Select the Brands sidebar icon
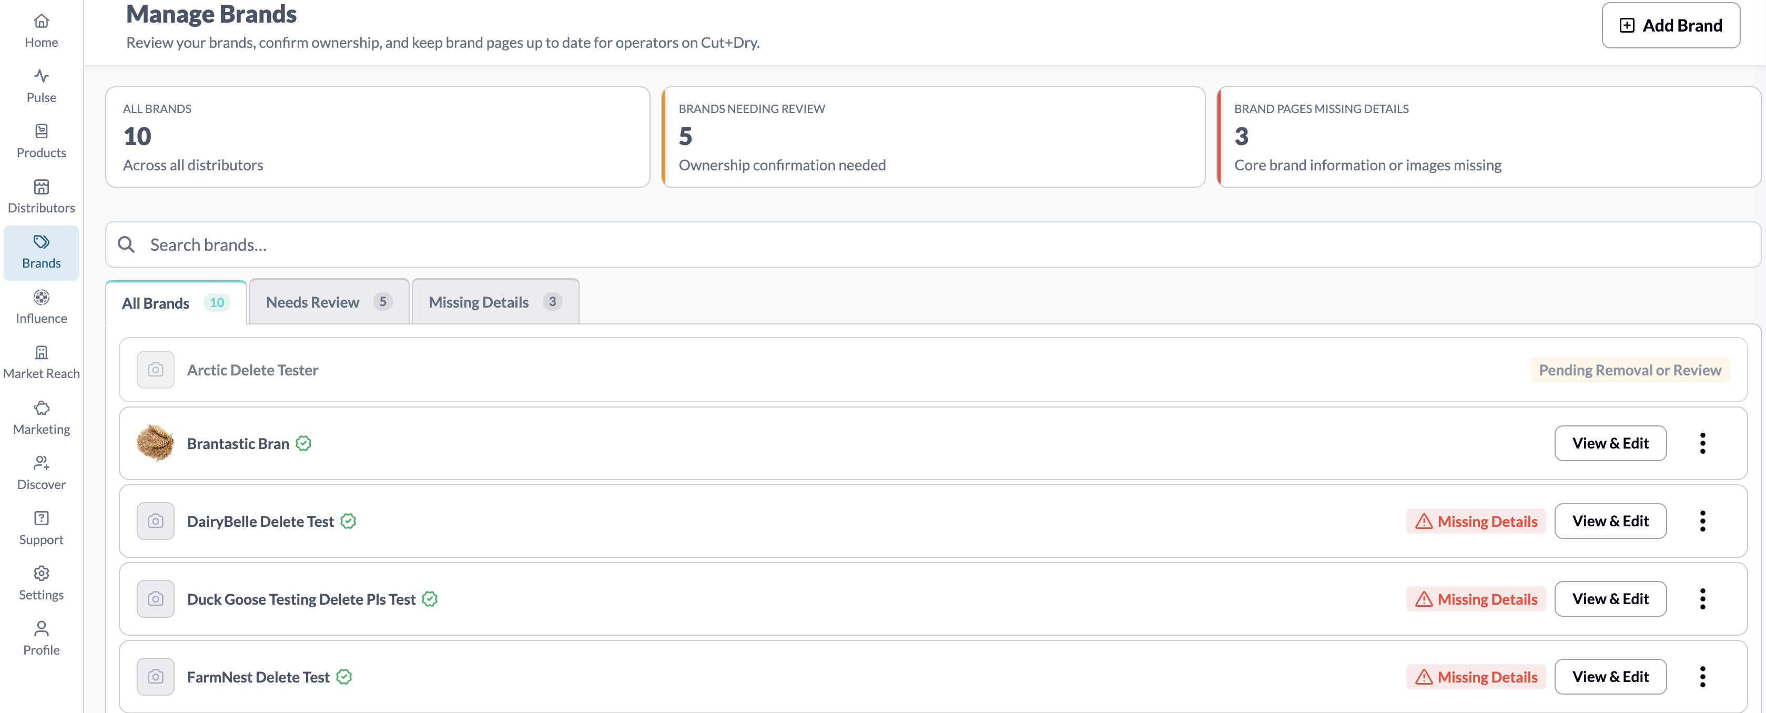 click(x=41, y=242)
